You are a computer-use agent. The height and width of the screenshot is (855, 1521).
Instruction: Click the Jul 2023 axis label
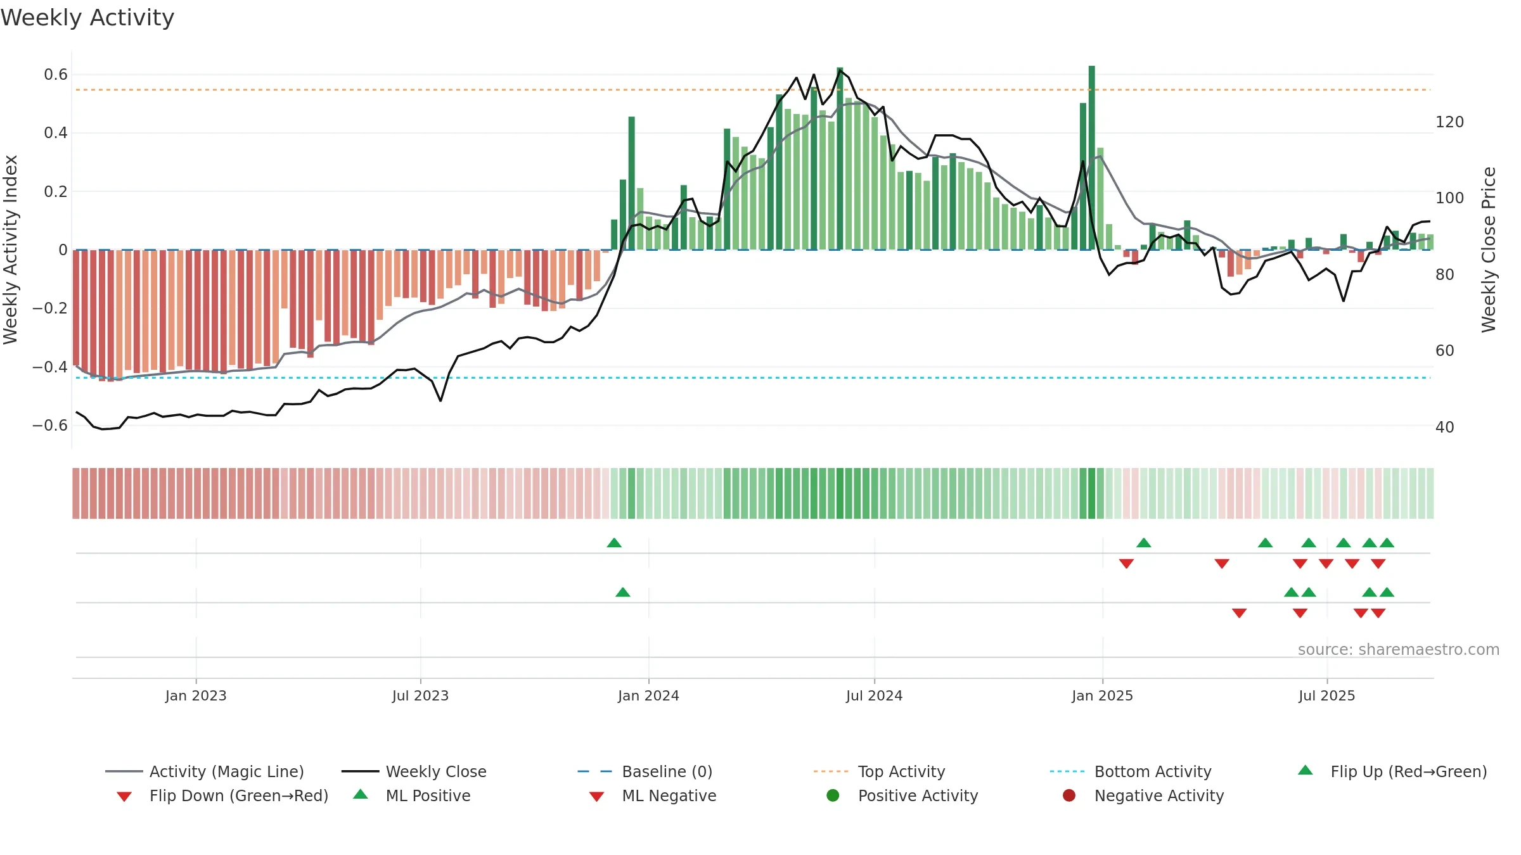420,695
